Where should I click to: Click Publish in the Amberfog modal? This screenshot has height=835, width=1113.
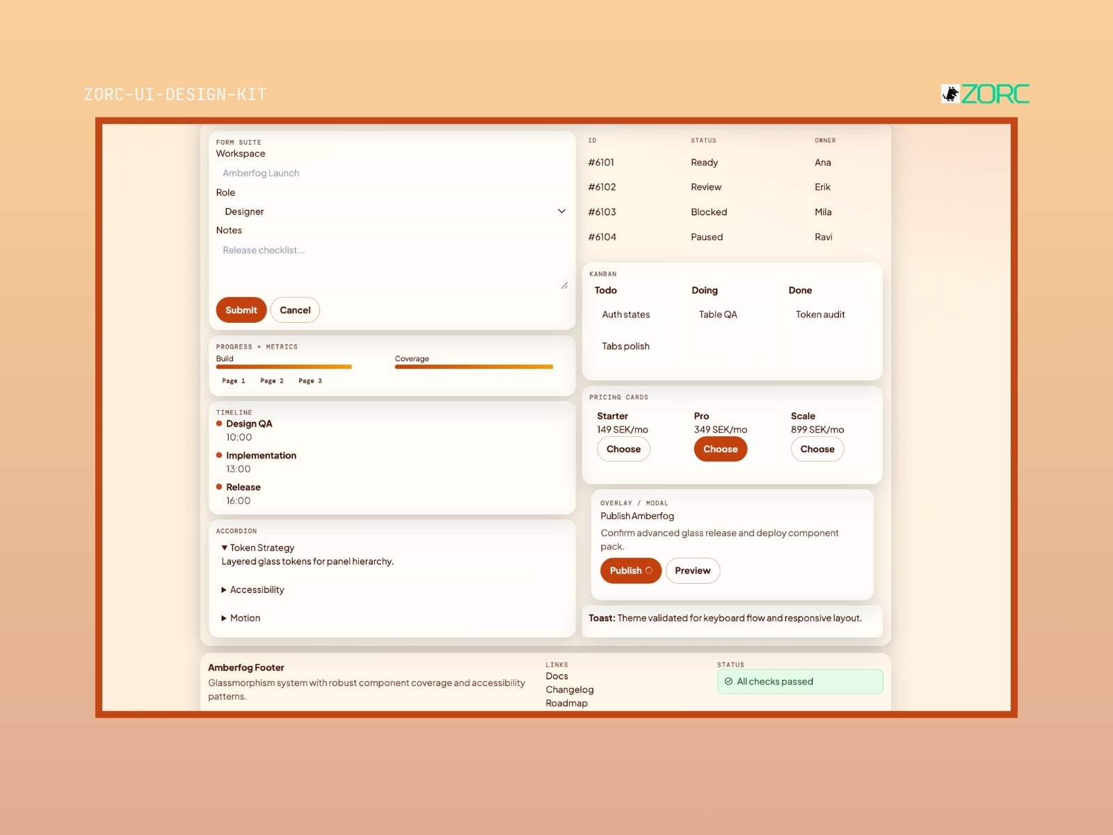(631, 571)
